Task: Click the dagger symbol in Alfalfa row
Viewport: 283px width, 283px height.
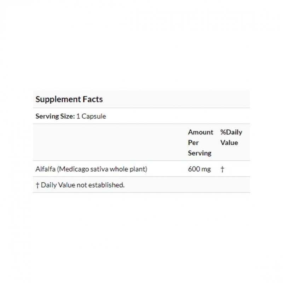Action: click(222, 169)
